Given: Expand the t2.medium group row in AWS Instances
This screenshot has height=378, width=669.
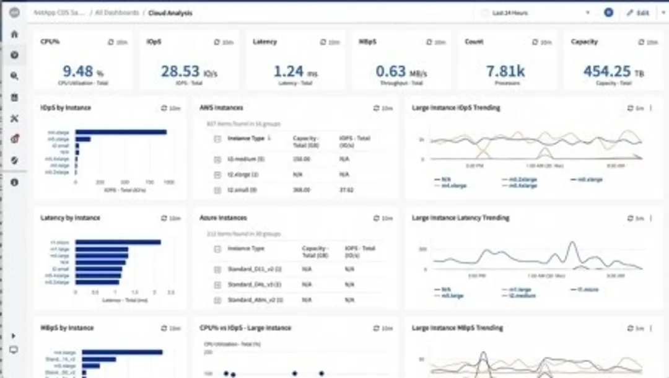Looking at the screenshot, I should (x=217, y=159).
